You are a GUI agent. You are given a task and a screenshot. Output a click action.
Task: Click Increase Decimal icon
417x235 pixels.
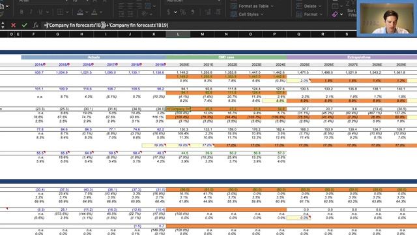point(208,12)
